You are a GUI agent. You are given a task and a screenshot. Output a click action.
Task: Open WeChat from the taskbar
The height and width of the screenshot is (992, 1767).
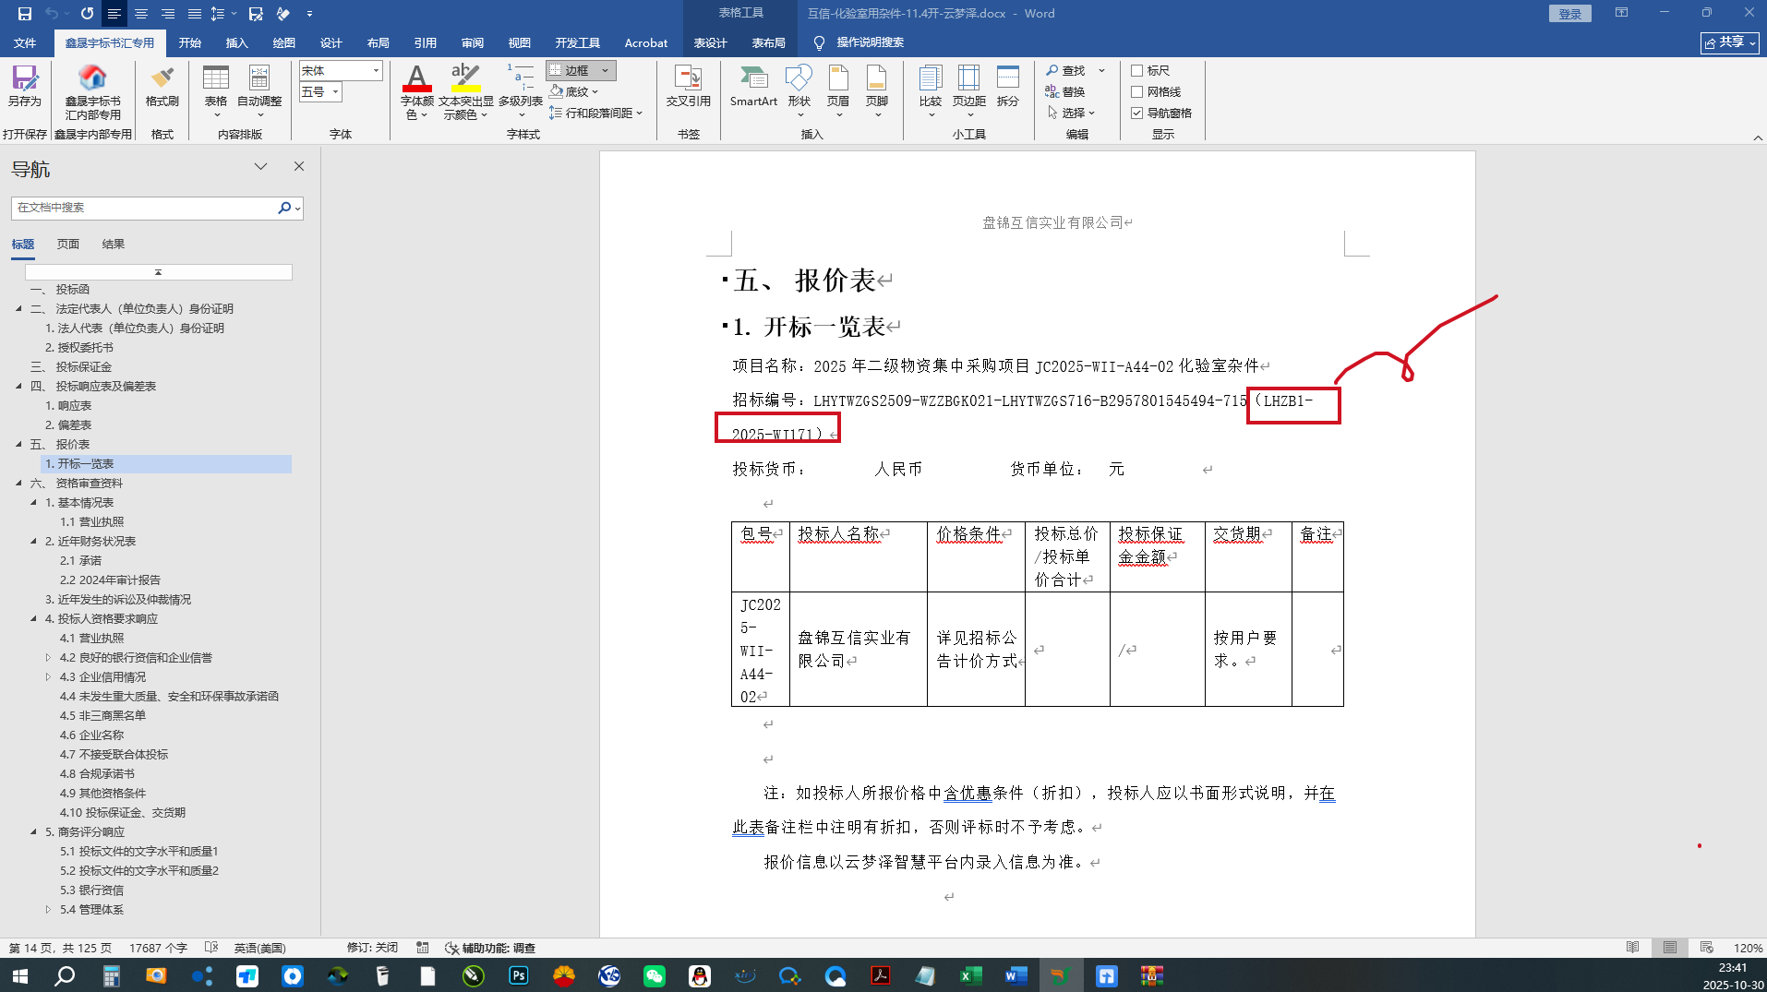[x=655, y=975]
